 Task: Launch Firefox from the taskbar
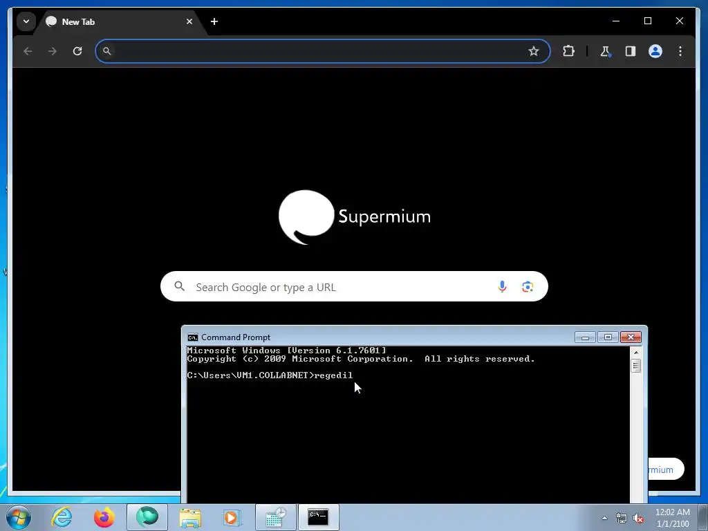[x=104, y=517]
